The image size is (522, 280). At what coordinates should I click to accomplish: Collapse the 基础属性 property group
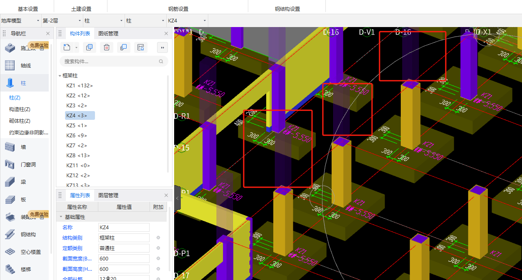click(61, 217)
